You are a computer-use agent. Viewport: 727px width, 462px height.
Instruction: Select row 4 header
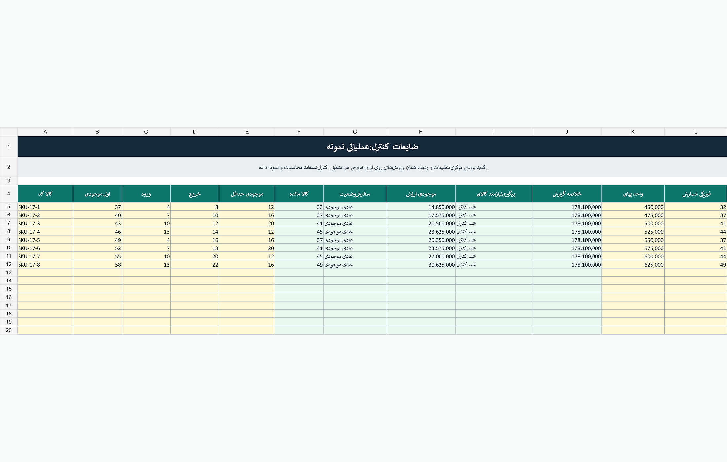[9, 194]
